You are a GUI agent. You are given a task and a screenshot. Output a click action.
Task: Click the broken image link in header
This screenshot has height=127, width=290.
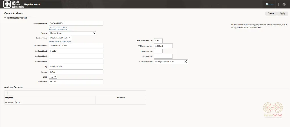[x=270, y=4]
